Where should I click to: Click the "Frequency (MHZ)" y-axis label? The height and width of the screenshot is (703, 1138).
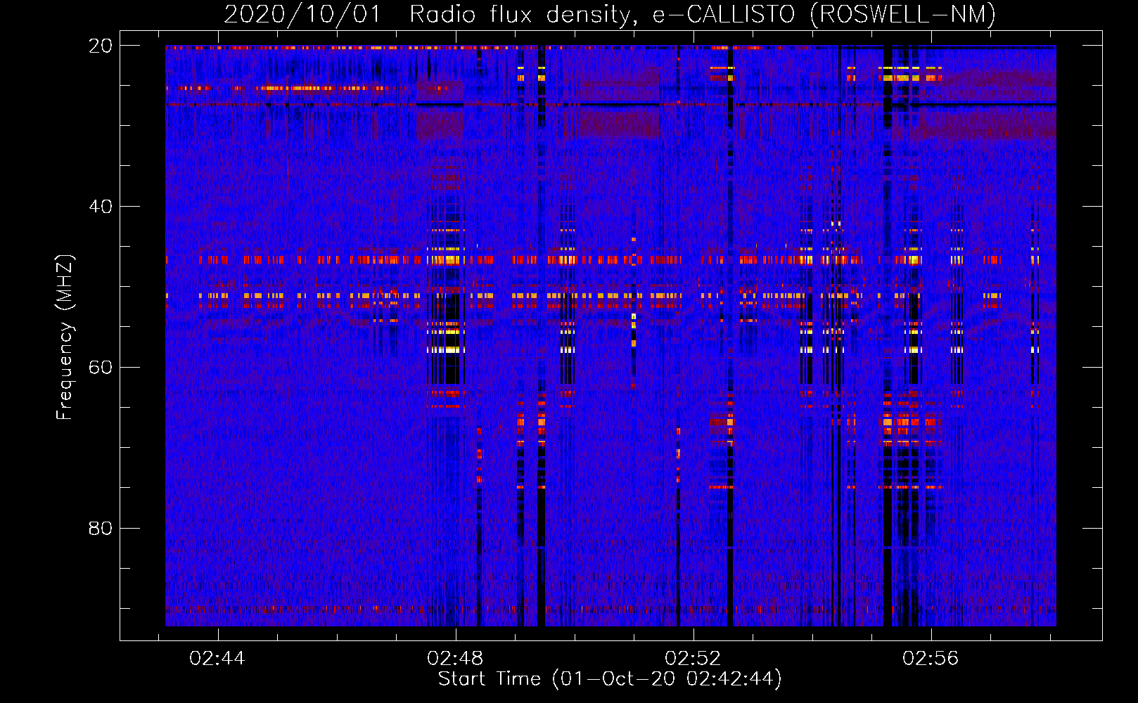(x=65, y=337)
